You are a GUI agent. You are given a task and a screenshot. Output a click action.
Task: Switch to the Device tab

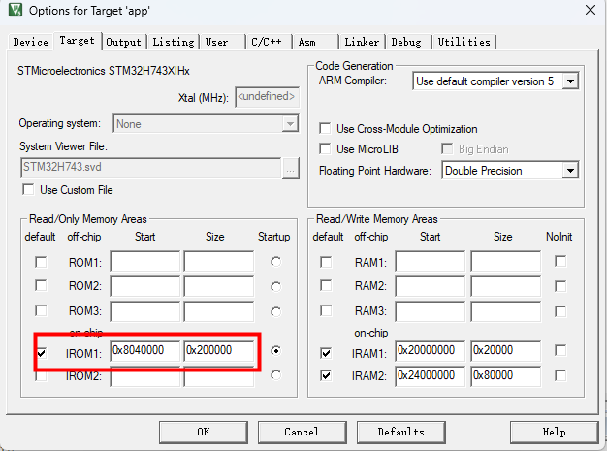31,42
